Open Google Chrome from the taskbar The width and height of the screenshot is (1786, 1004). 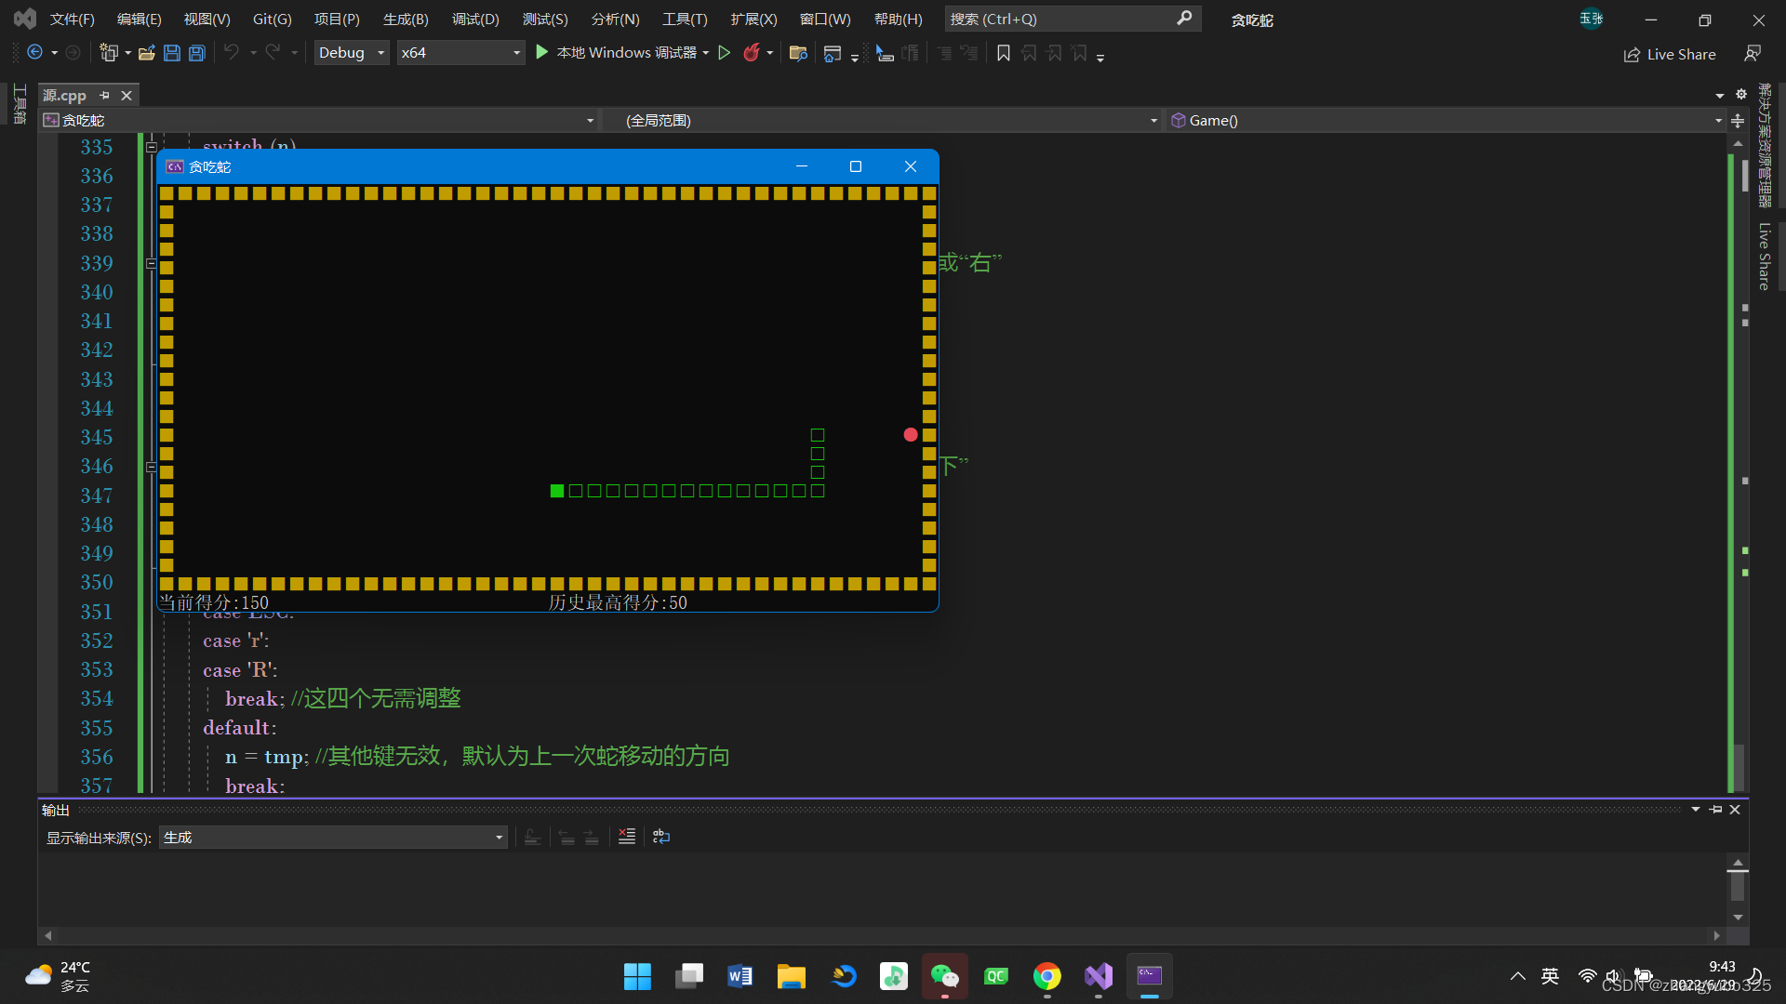point(1047,976)
